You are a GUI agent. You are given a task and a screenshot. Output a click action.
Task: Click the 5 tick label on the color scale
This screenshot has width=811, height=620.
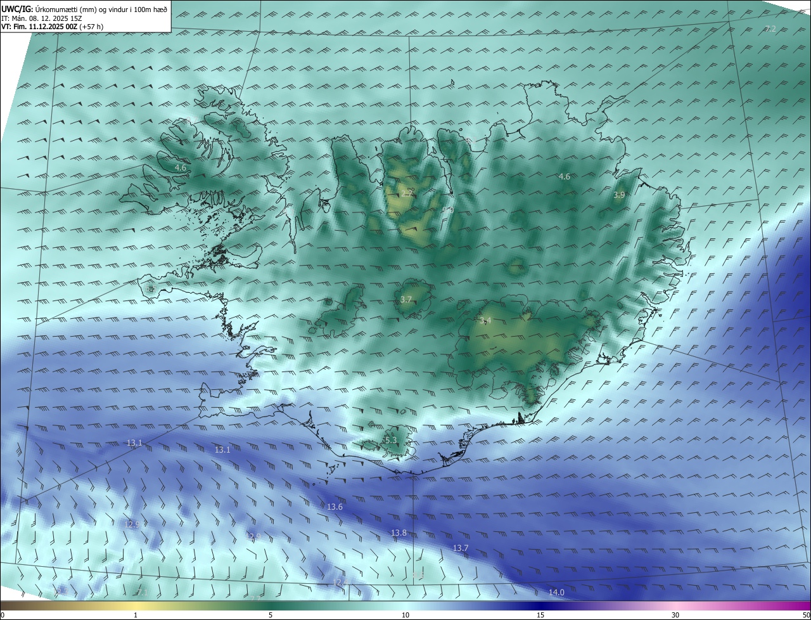271,615
